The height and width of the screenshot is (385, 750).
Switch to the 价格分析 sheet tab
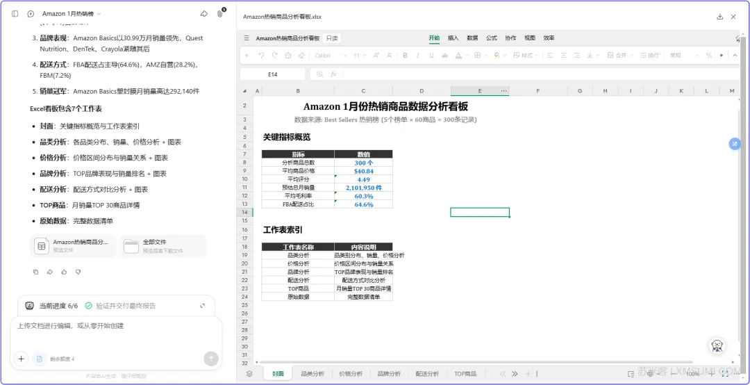[351, 373]
